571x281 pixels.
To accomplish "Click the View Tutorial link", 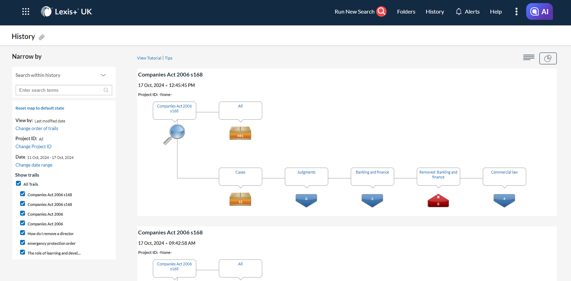I will click(149, 58).
